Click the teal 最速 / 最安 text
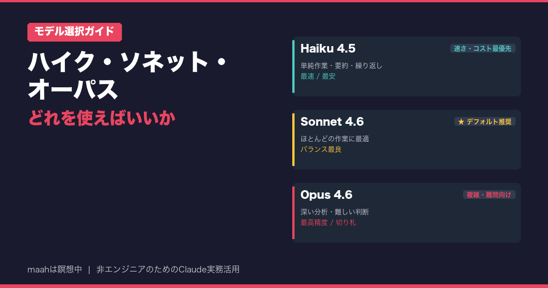This screenshot has width=548, height=288. [318, 76]
